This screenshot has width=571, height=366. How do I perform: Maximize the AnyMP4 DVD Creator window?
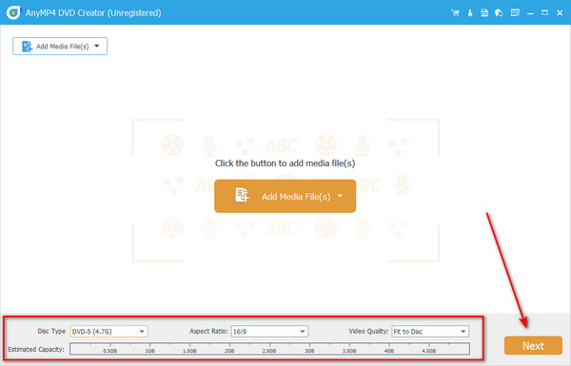(544, 12)
